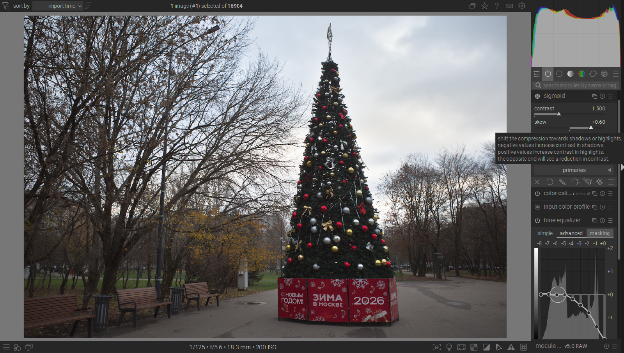Screen dimensions: 624x353
Task: Toggle the raw overexposed indicator
Action: click(x=474, y=347)
